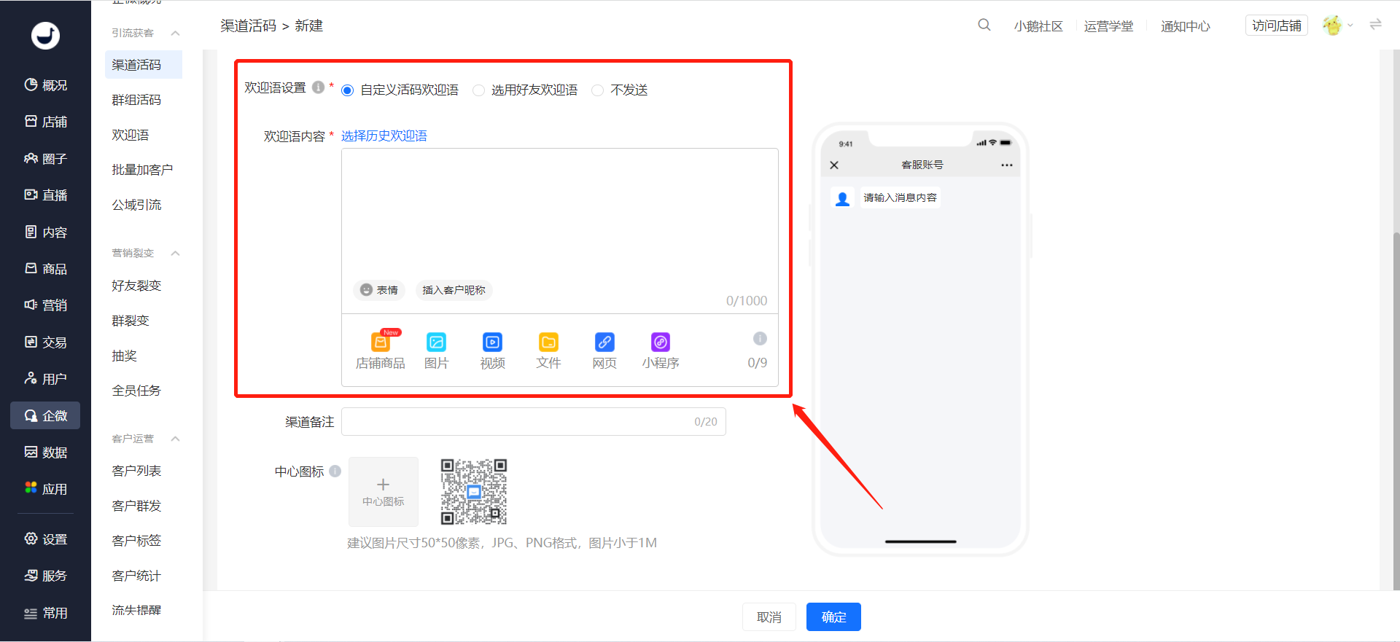
Task: Click the 取消 button
Action: [769, 617]
